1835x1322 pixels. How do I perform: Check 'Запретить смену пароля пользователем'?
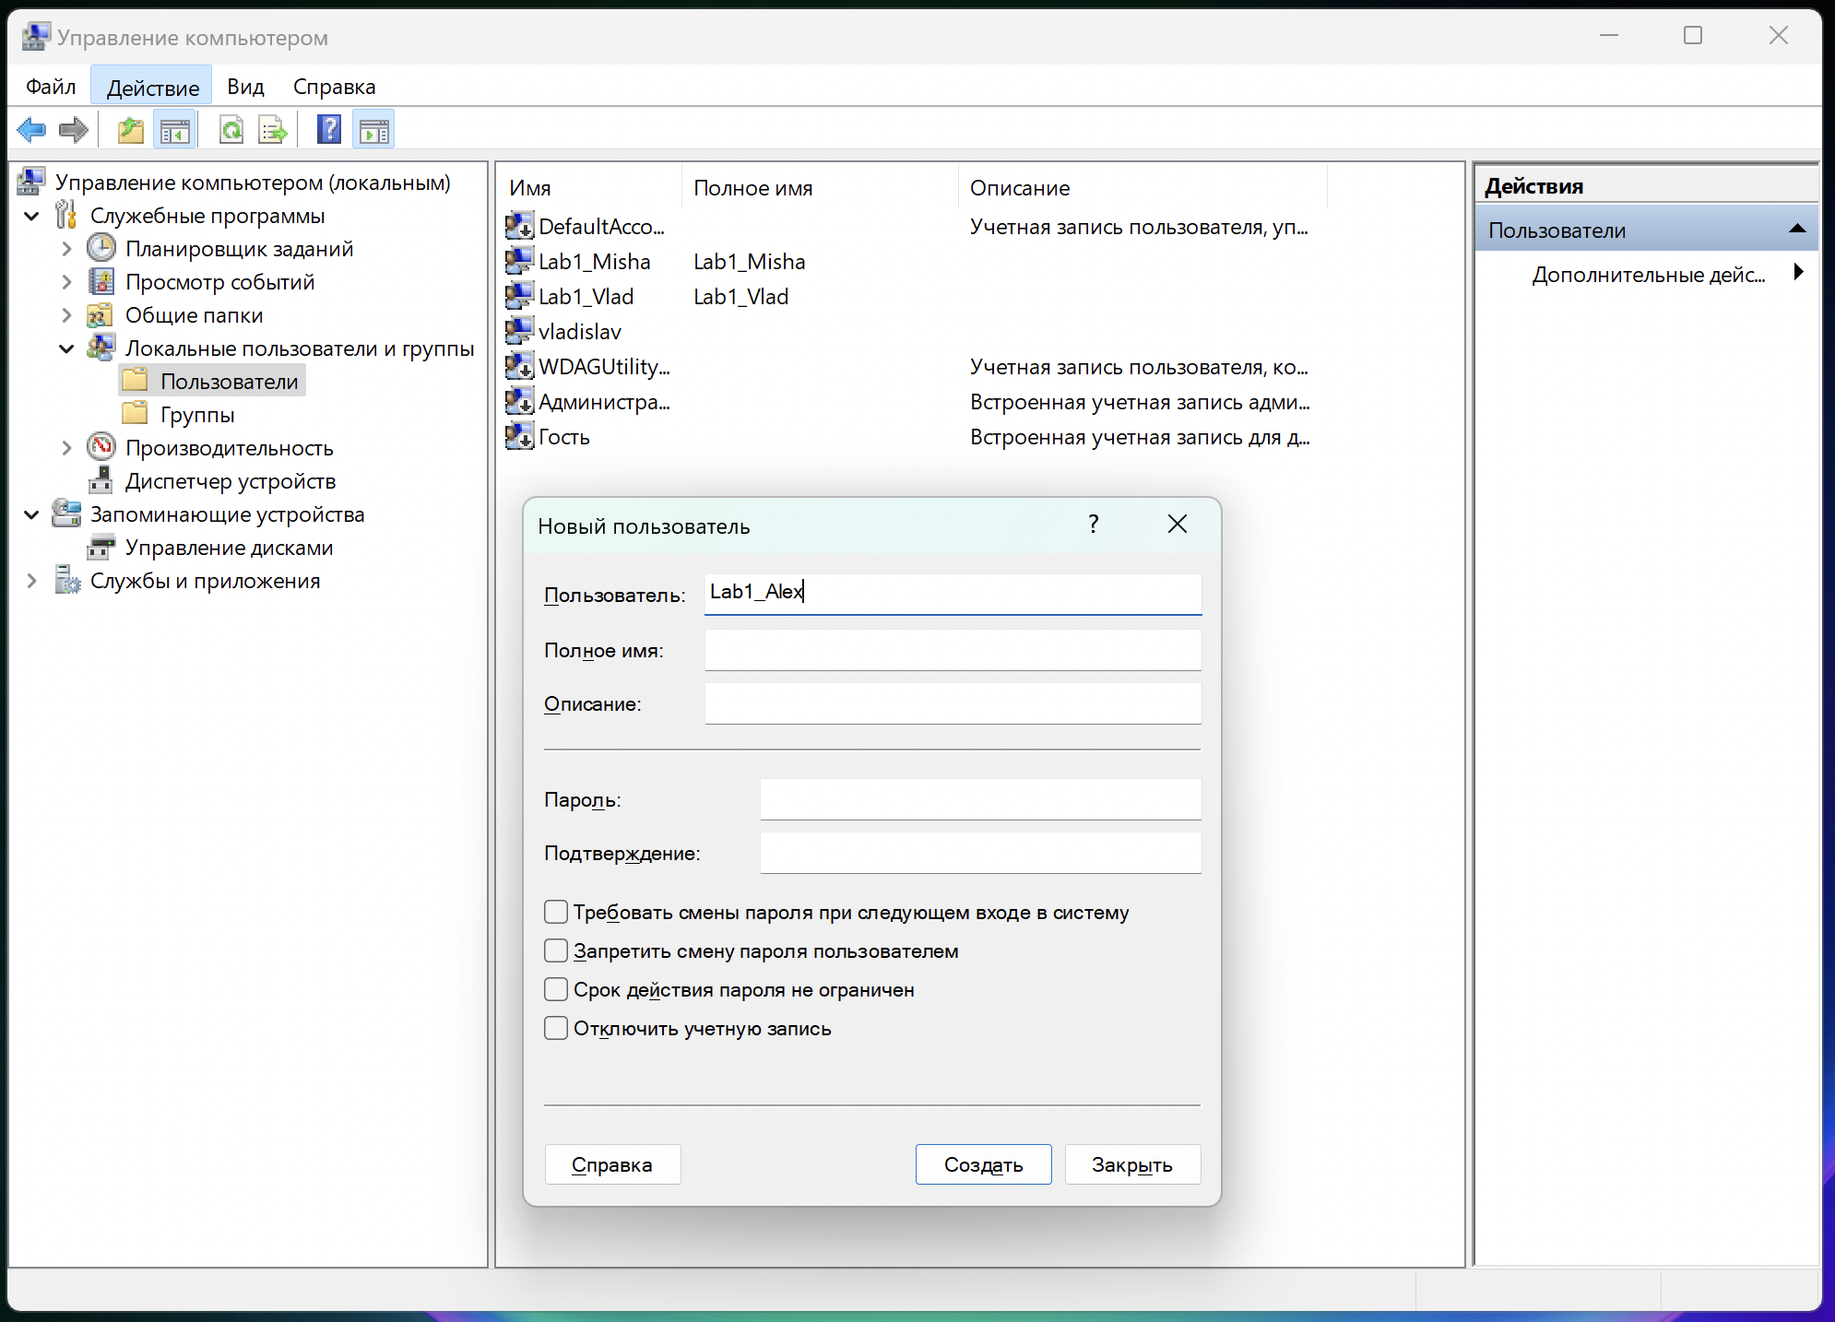tap(556, 950)
